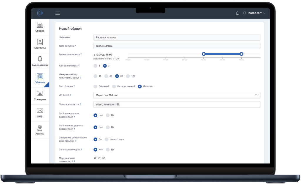The height and width of the screenshot is (184, 301).
Task: Click the call time slider end handle
Action: (242, 54)
